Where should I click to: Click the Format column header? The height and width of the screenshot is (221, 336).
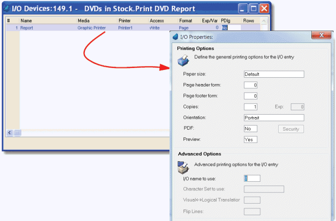coord(185,21)
